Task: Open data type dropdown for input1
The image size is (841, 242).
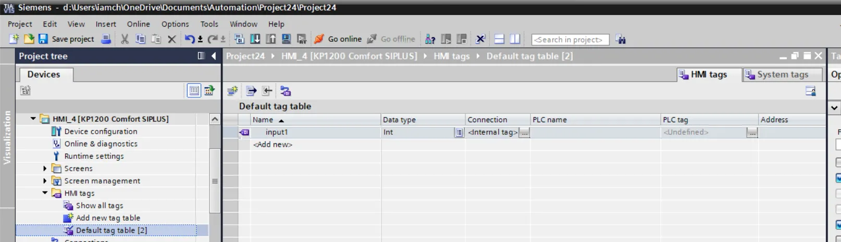Action: (x=459, y=133)
